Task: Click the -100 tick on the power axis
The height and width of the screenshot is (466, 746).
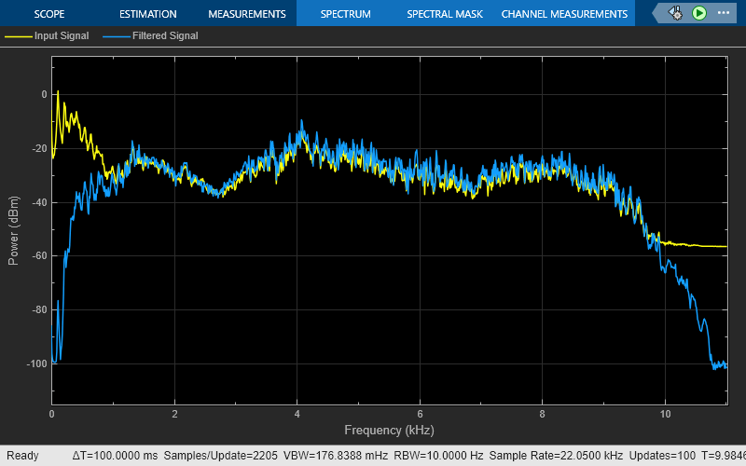Action: point(36,363)
